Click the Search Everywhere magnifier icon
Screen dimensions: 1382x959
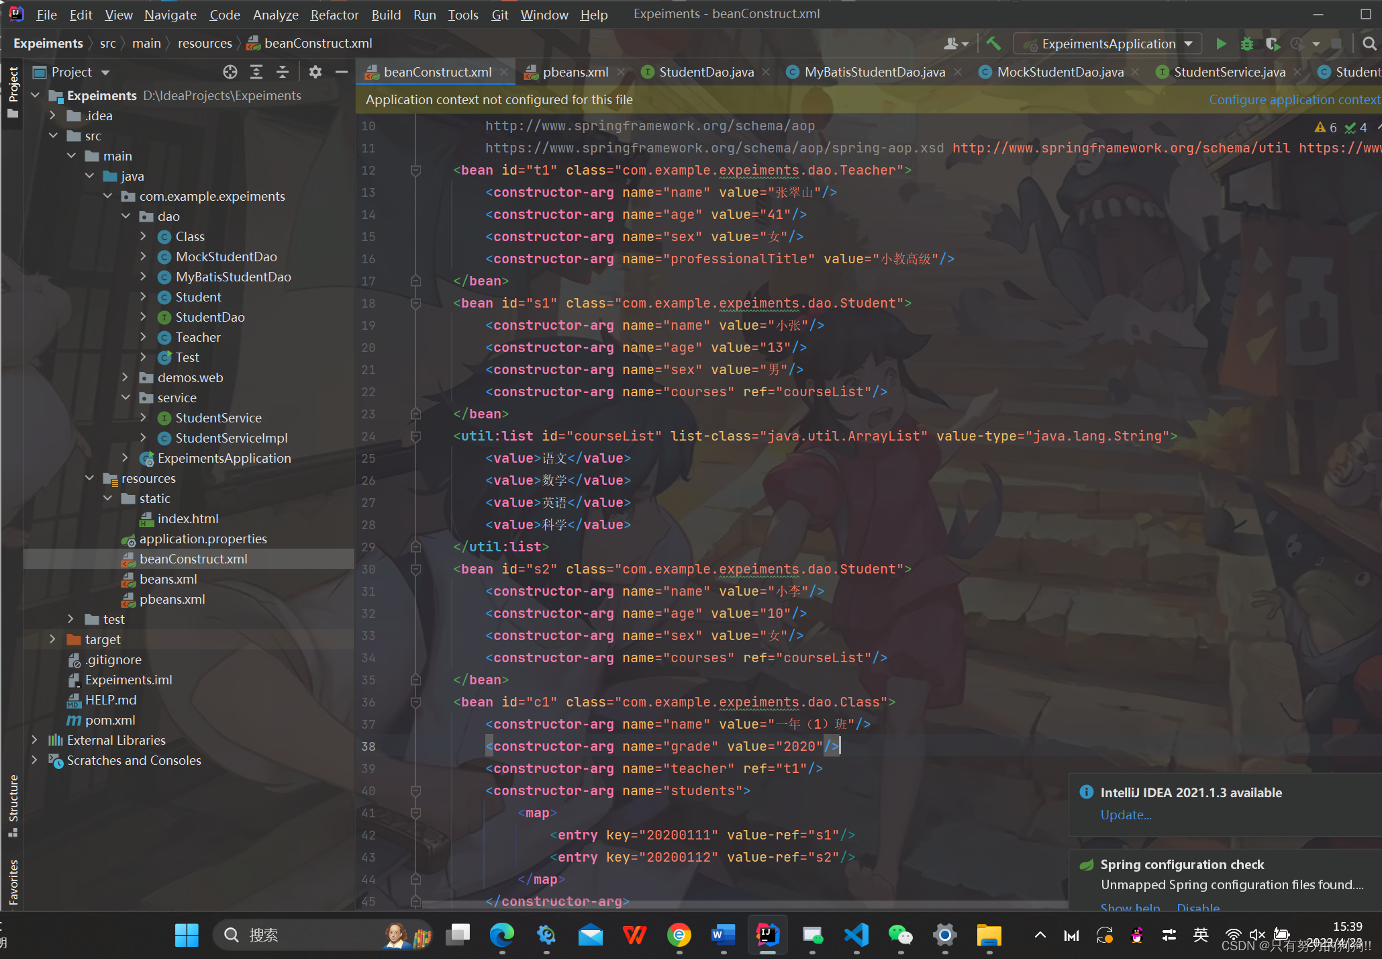click(1369, 44)
